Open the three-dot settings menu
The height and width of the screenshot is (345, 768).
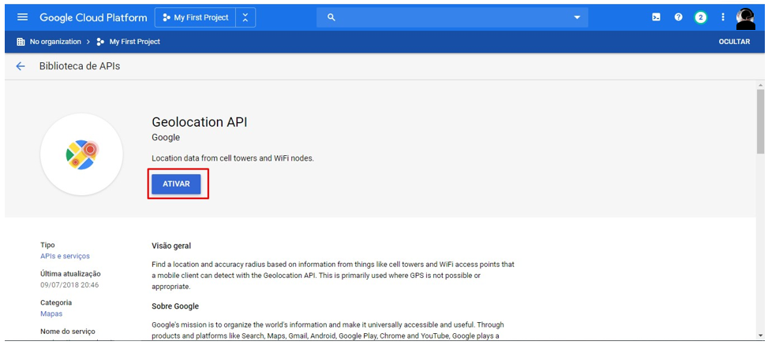[x=723, y=17]
